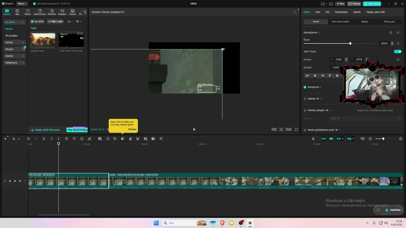Open the Geçişler transitions panel

62,12
